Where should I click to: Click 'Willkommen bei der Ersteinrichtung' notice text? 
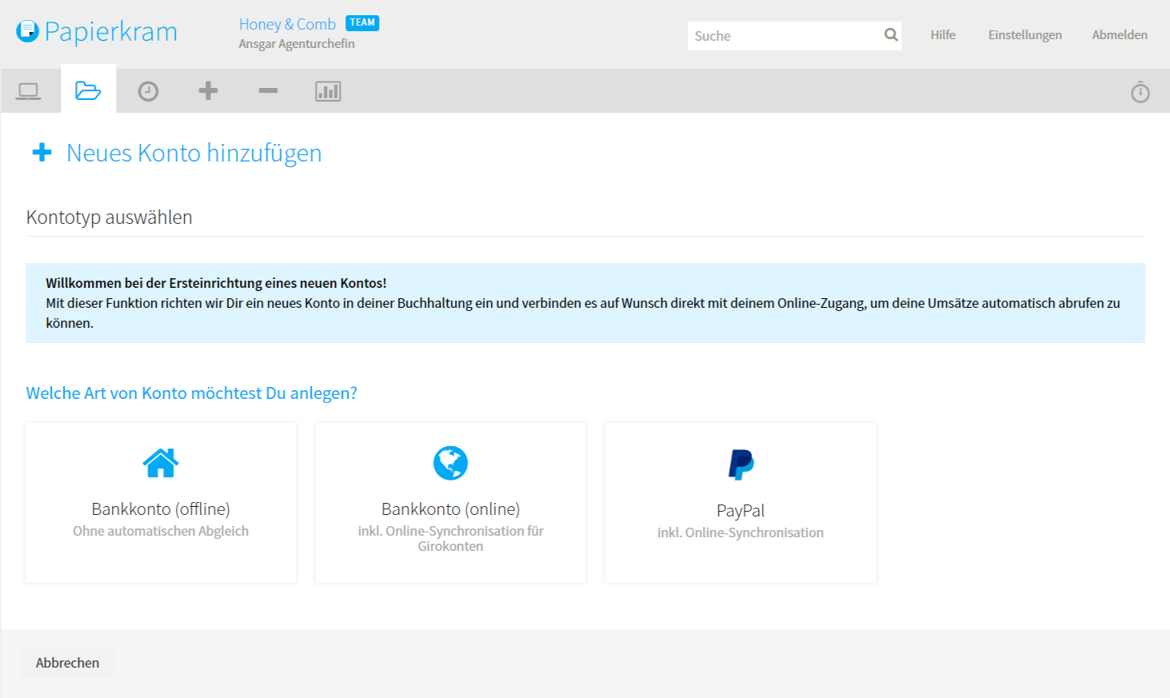click(216, 283)
